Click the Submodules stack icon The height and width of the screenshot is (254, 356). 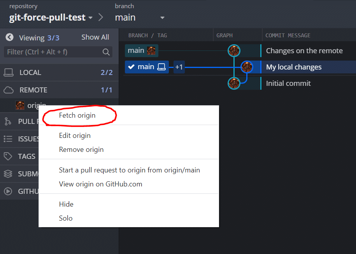(8, 174)
